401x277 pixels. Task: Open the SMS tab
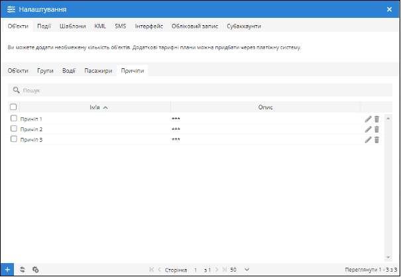click(x=121, y=27)
